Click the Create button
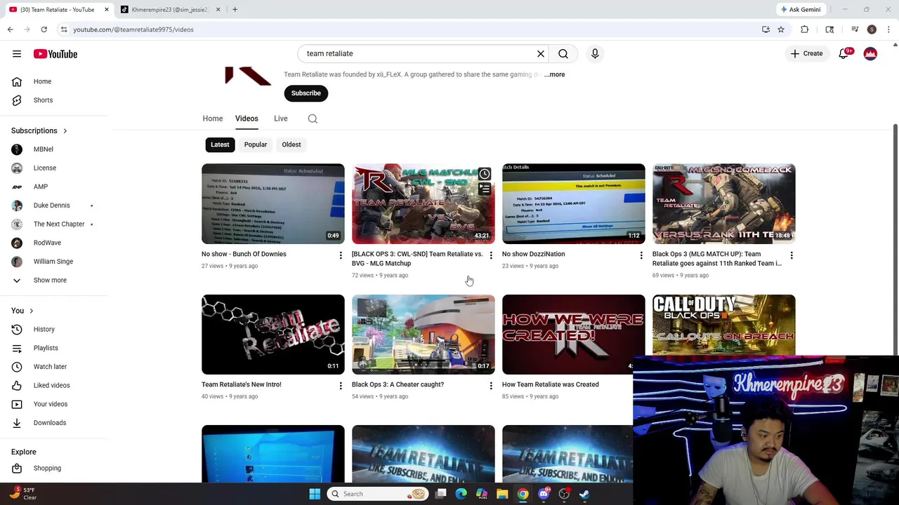Image resolution: width=899 pixels, height=505 pixels. coord(806,54)
